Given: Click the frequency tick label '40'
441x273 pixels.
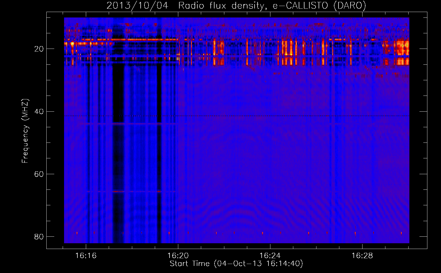Looking at the screenshot, I should (x=39, y=111).
